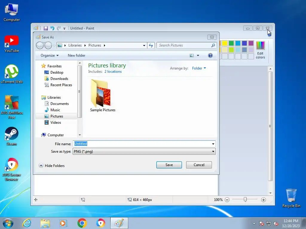Open the Arrange by Folder dropdown

tap(199, 68)
